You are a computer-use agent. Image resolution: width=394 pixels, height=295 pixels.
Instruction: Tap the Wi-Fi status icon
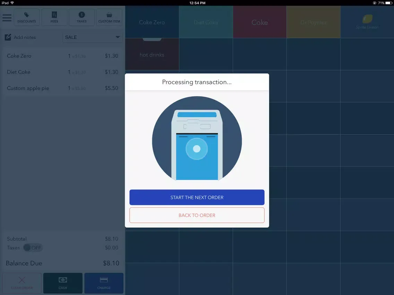coord(12,3)
